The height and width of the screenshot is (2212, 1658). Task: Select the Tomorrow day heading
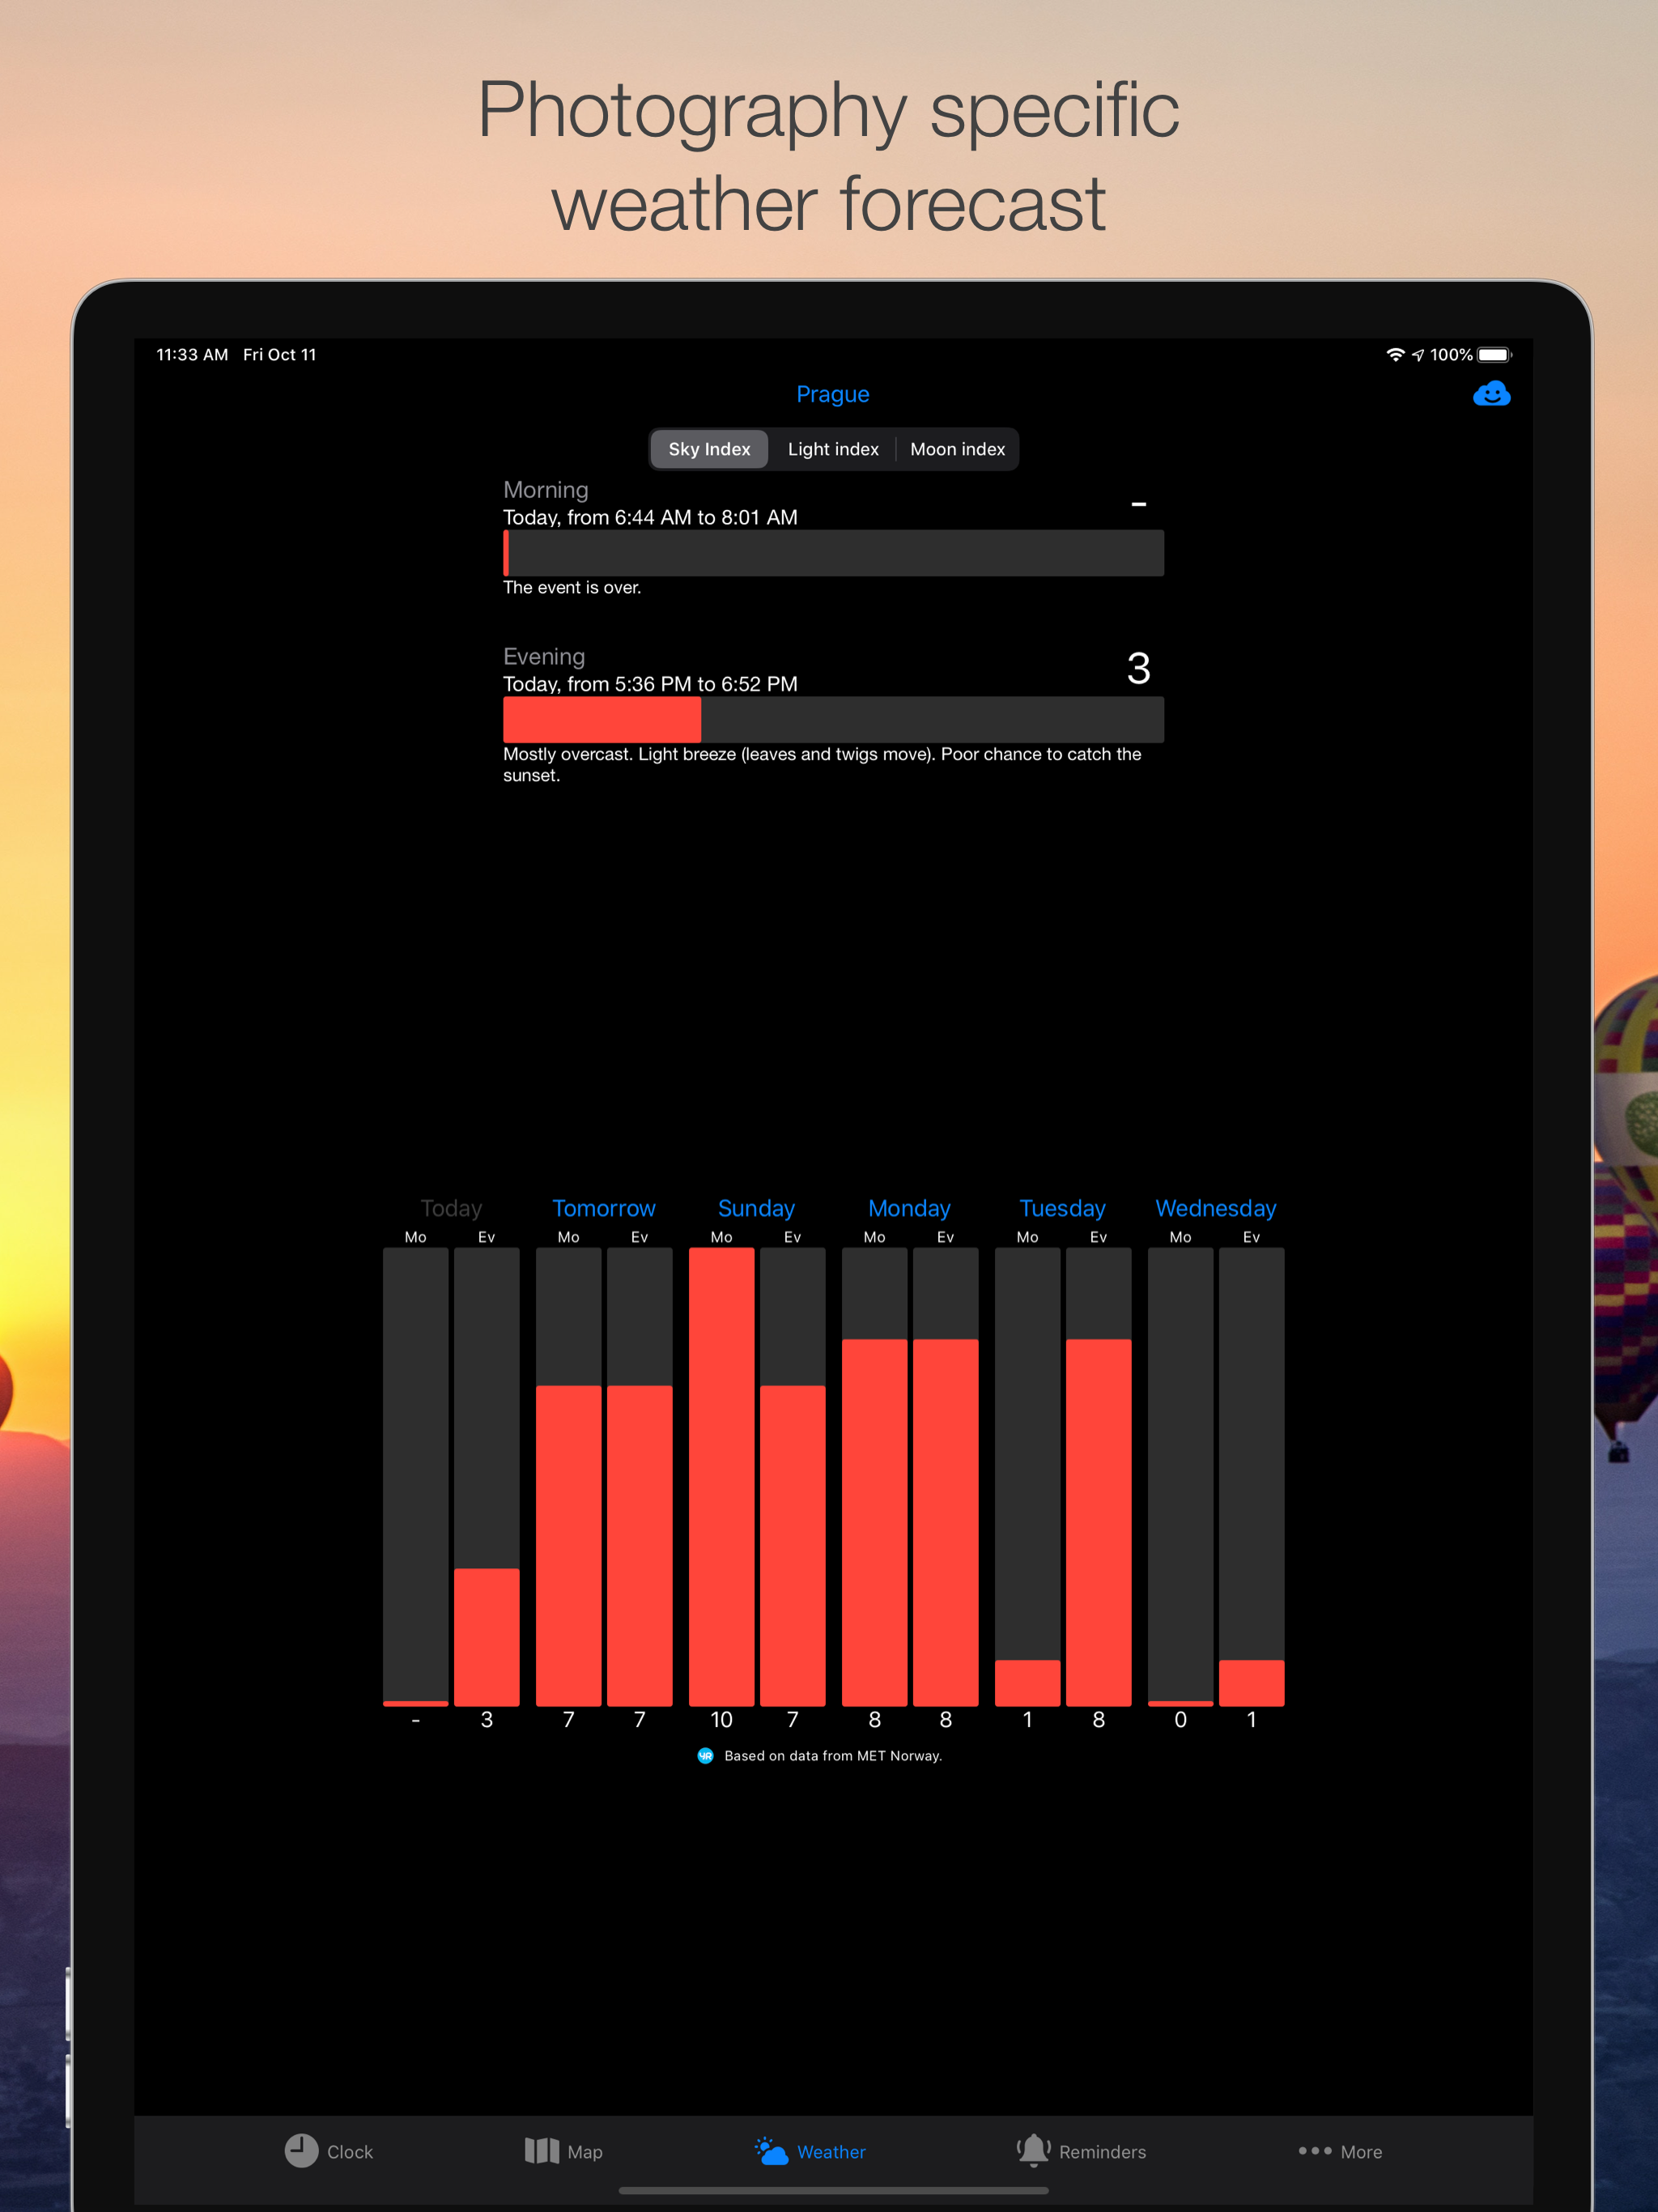coord(604,1208)
